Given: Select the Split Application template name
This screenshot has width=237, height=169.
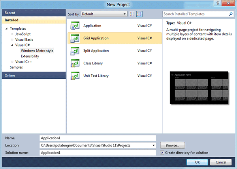Looking at the screenshot, I should 96,51.
